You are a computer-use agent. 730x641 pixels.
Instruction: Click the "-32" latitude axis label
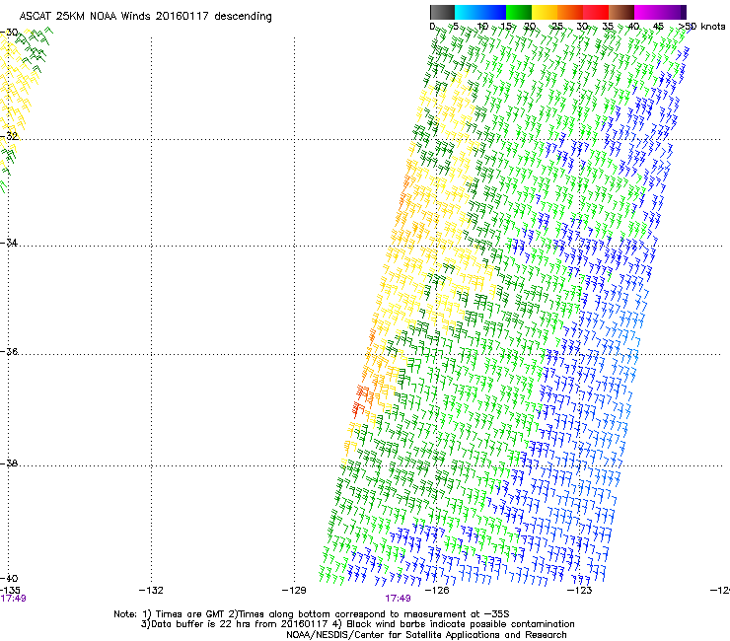9,136
